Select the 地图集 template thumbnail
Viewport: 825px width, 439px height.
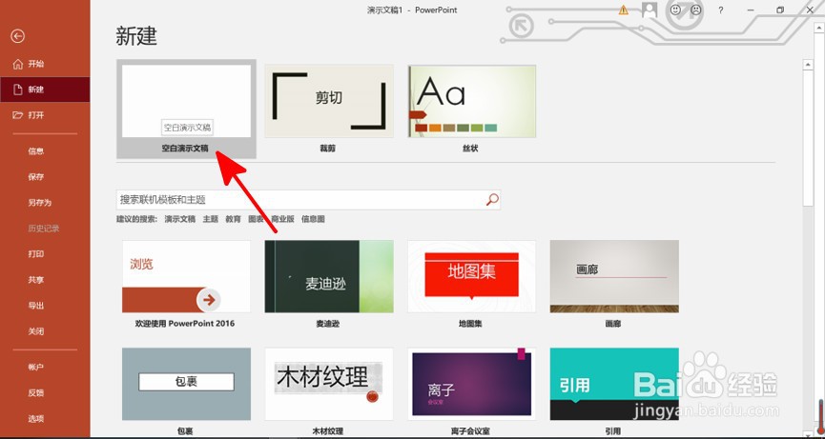click(472, 276)
